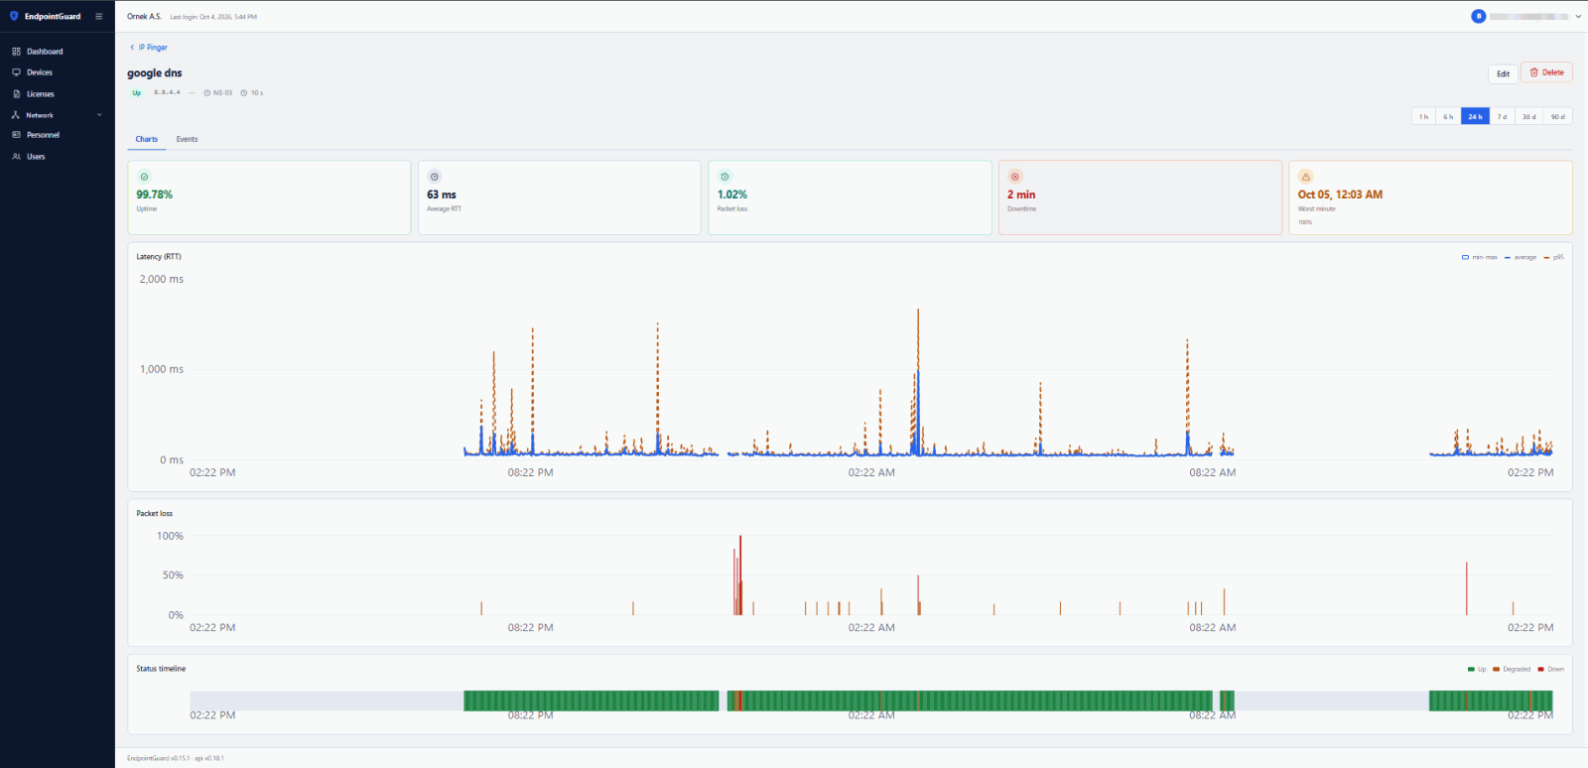Viewport: 1588px width, 768px height.
Task: Delete the google dns monitor
Action: 1546,72
